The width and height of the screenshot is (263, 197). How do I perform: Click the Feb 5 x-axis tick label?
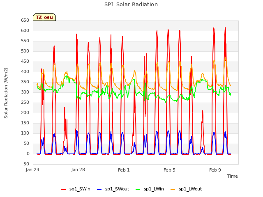[169, 170]
